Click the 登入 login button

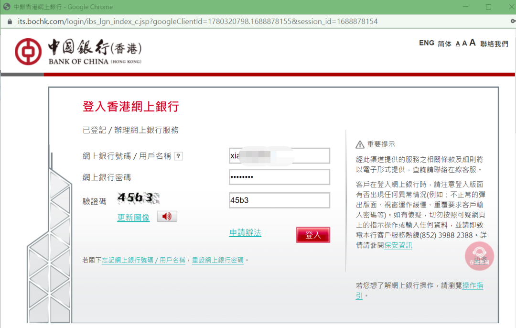click(313, 235)
